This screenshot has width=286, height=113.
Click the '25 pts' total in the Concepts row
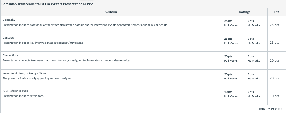(x=274, y=43)
